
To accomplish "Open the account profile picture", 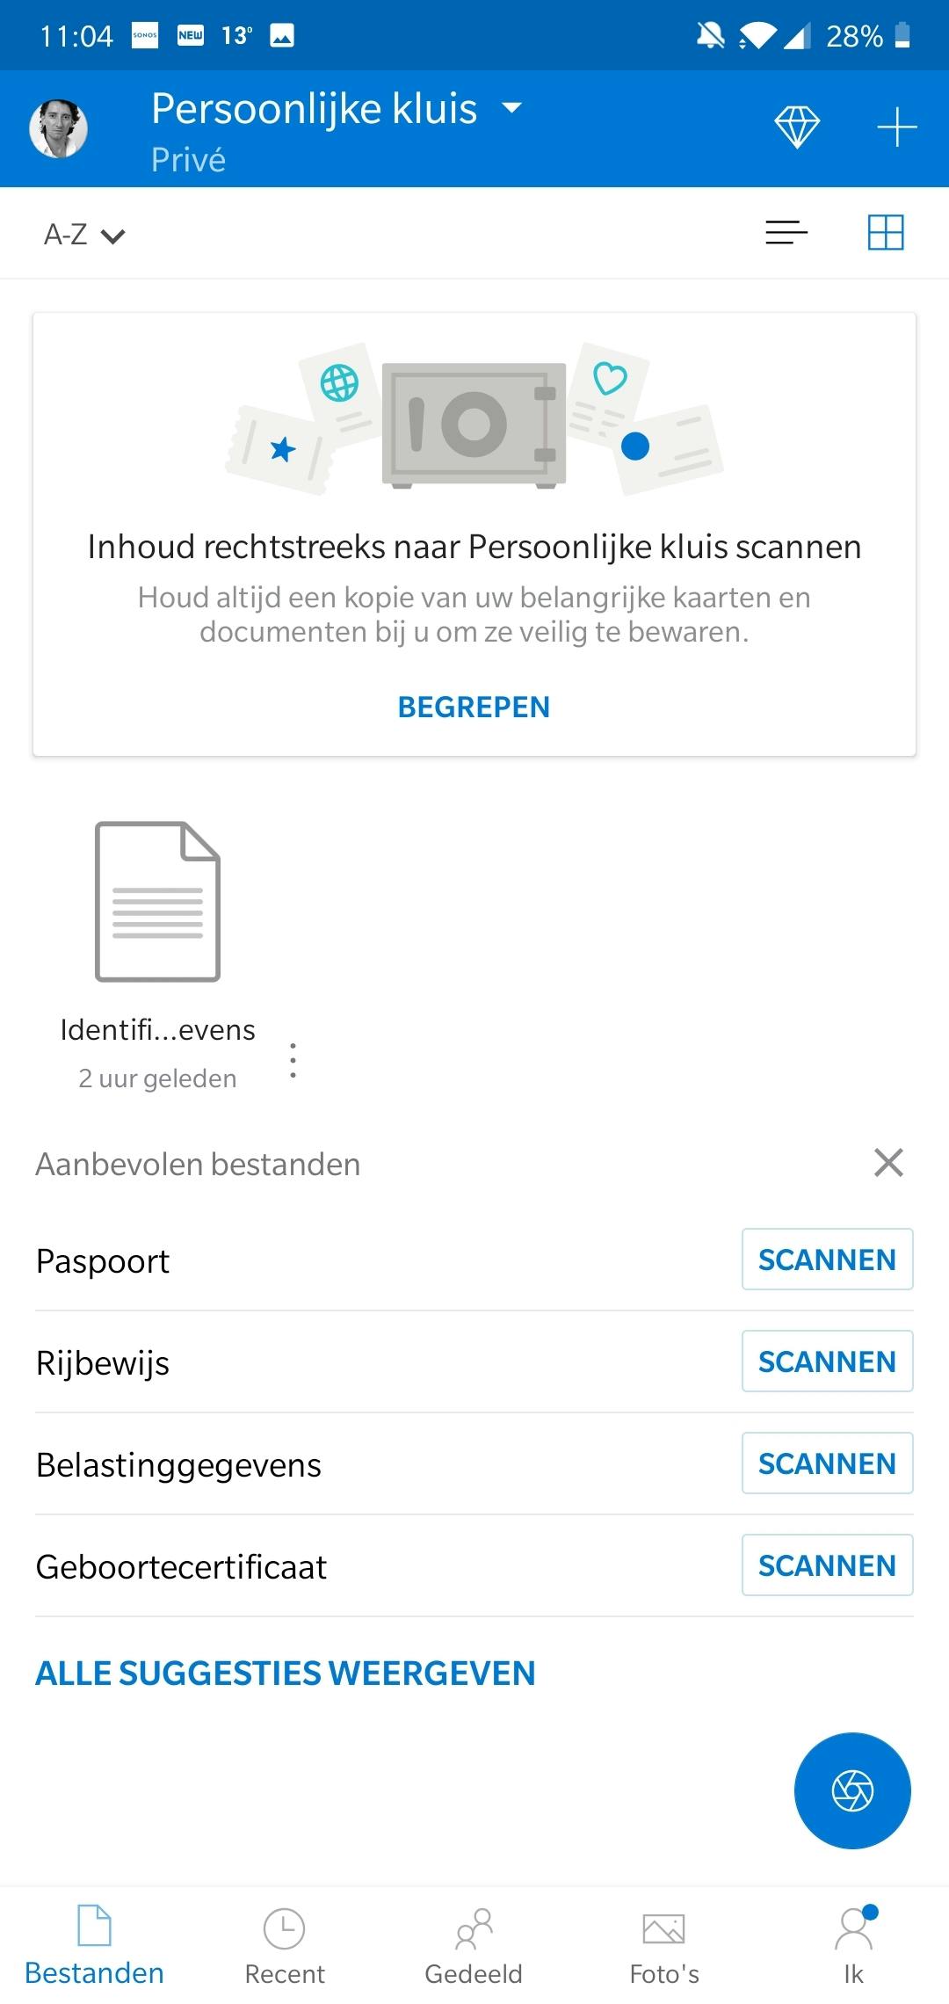I will coord(59,128).
